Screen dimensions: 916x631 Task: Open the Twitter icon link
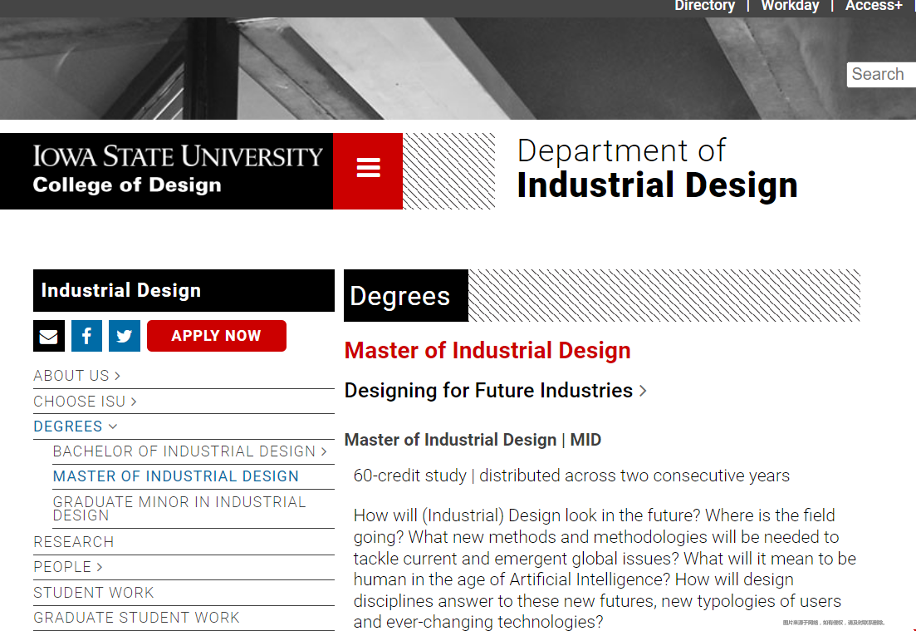pos(125,336)
